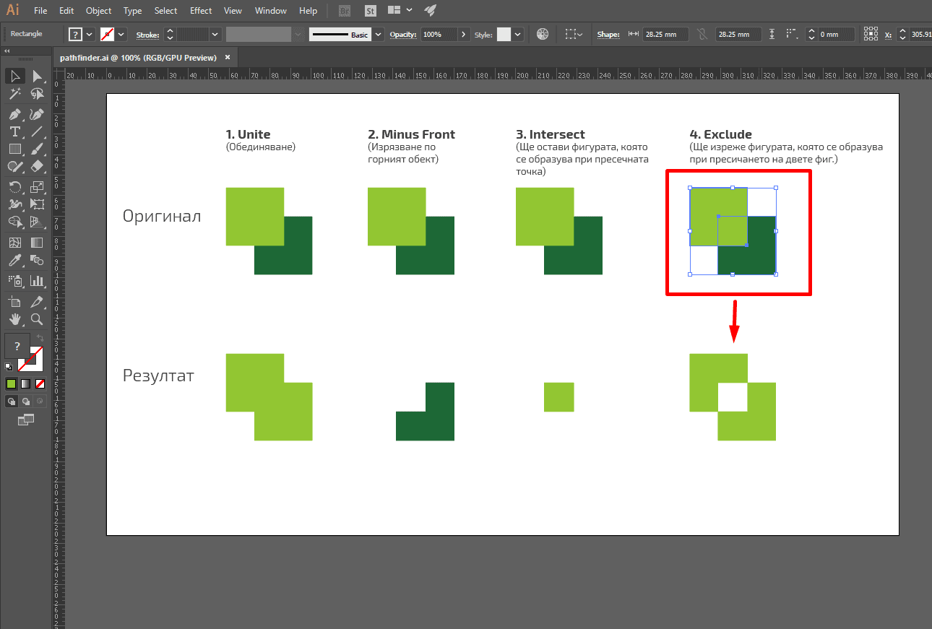Choose the Rotate tool
Screen dimensions: 932x629
pos(14,187)
